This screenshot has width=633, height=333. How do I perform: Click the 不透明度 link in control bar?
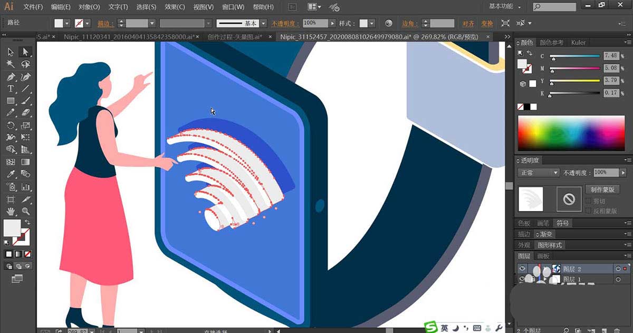[x=285, y=23]
